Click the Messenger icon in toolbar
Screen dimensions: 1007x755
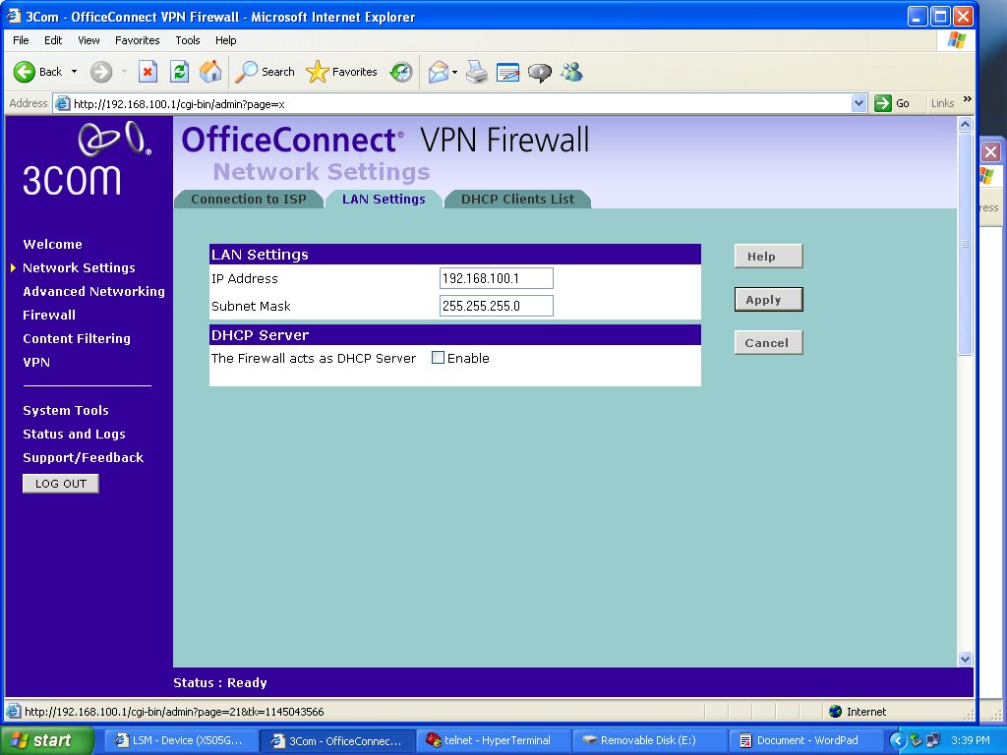[571, 72]
